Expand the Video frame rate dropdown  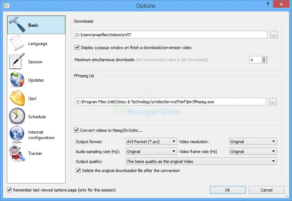pos(253,152)
